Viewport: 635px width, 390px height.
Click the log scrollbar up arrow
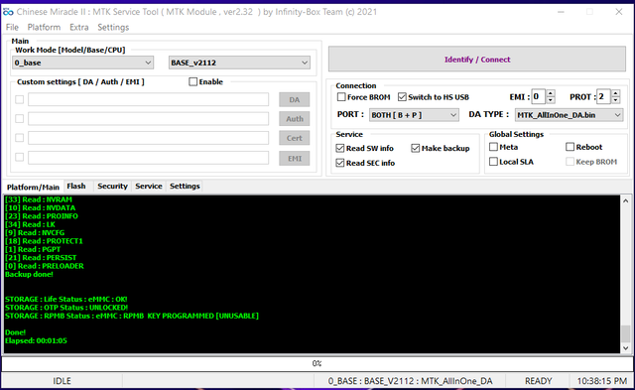626,200
